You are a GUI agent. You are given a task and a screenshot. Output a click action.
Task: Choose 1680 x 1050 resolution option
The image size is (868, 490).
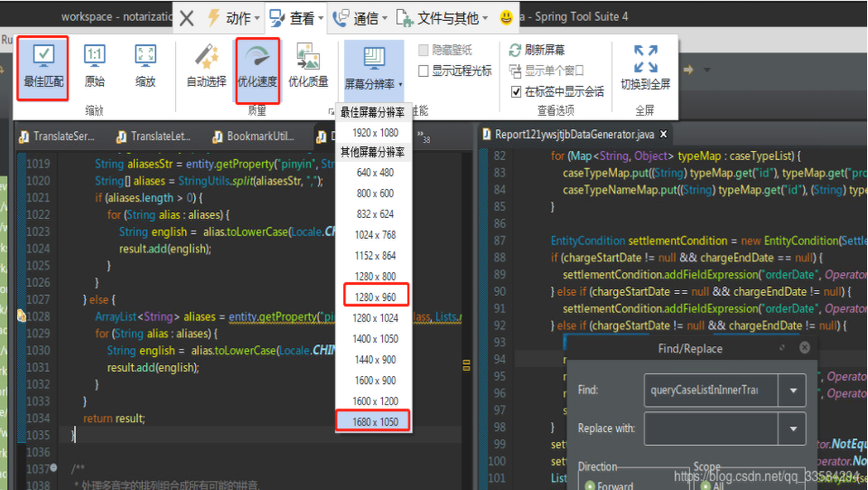tap(375, 421)
